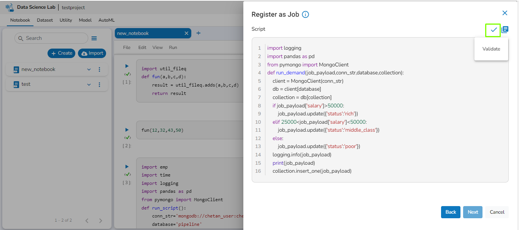Run the first notebook cell
Viewport: 519px width, 230px height.
(127, 66)
